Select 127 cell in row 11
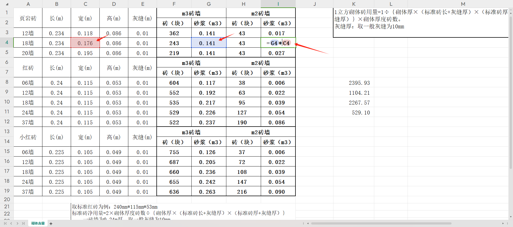 (243, 113)
